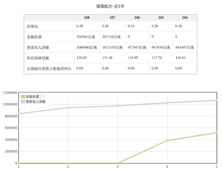Click the 843497百萬 revenue cell

point(185,47)
